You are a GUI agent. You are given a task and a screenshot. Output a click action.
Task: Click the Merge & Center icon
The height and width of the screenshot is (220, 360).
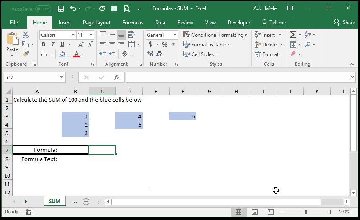coord(132,44)
